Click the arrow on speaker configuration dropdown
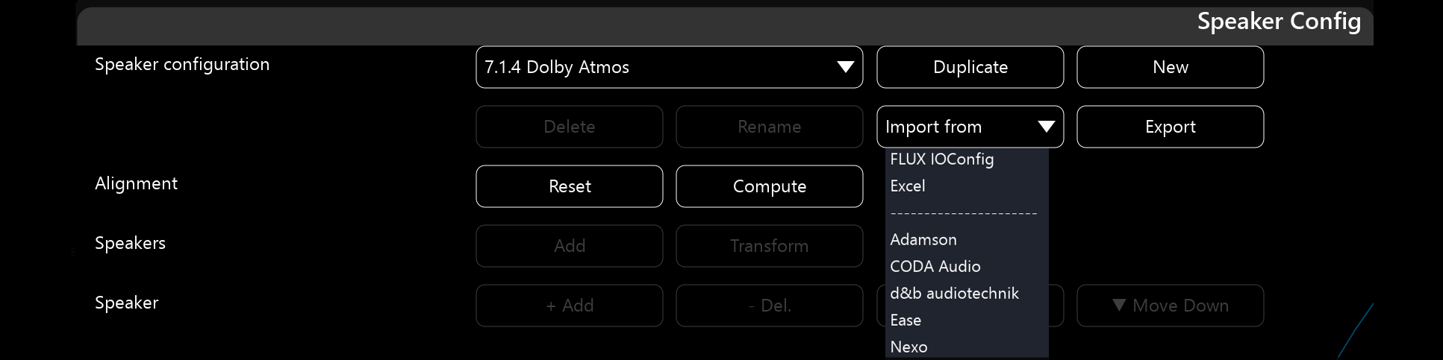The image size is (1443, 360). (x=845, y=67)
